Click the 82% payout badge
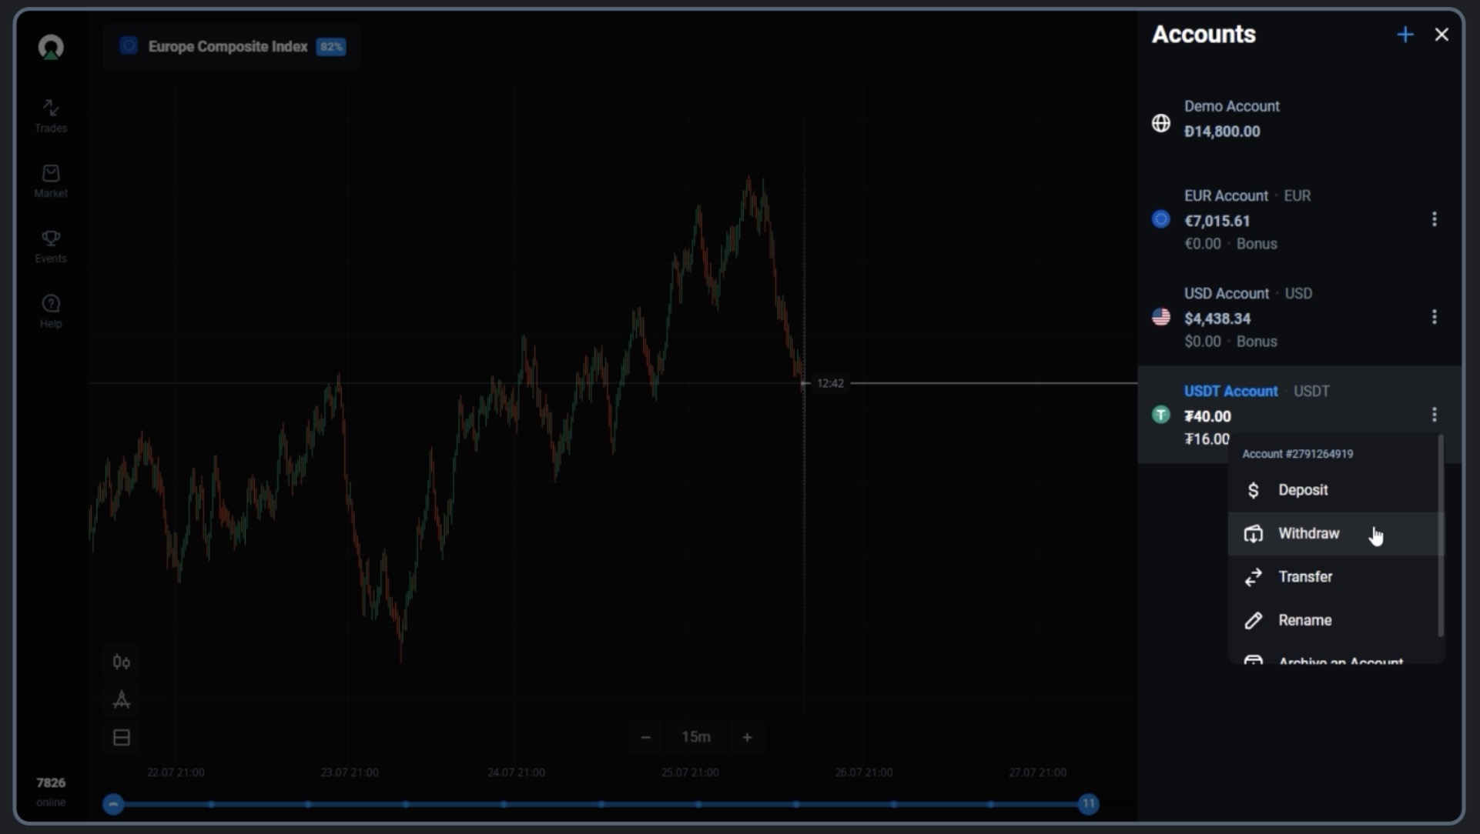The height and width of the screenshot is (834, 1480). 331,47
